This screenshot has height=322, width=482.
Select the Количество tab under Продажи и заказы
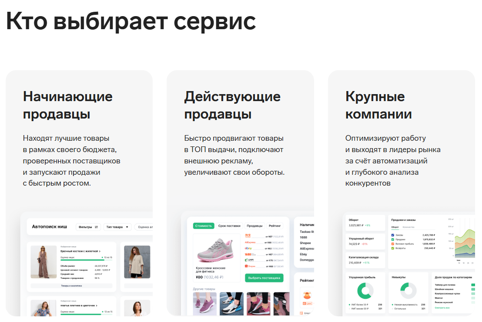(408, 227)
